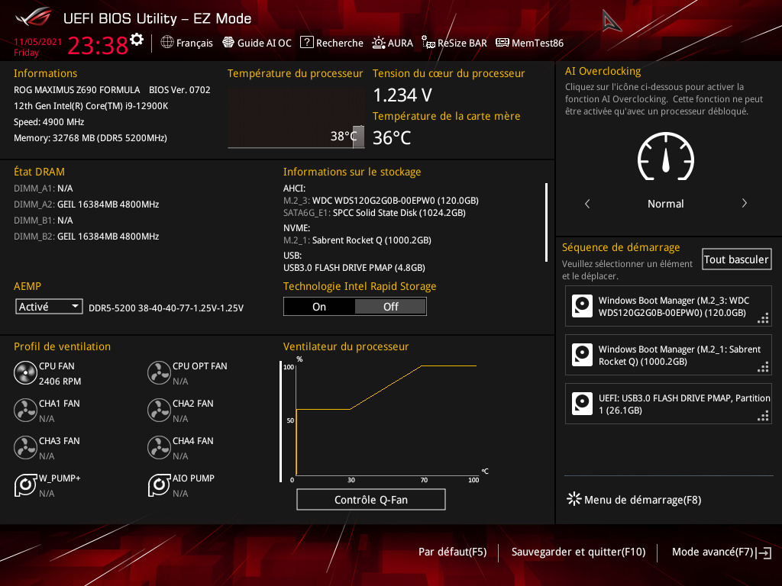Grab drag handle of Sabrent boot entry

click(764, 367)
